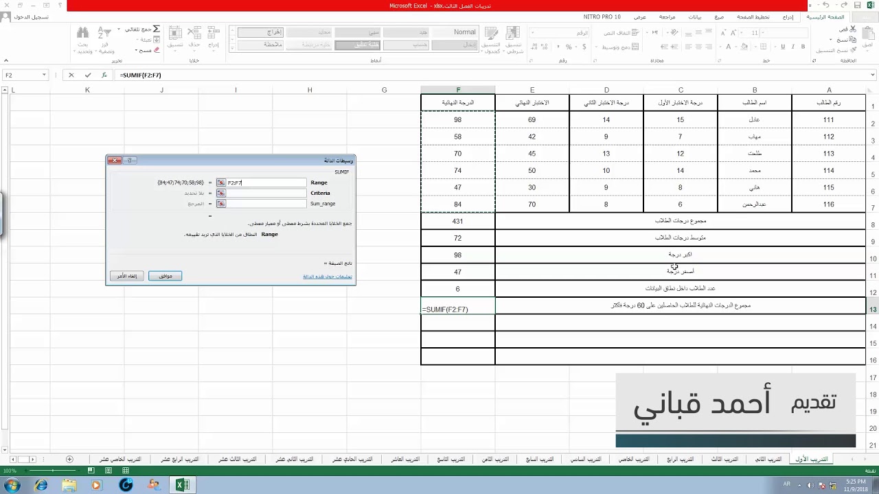Click the text orientation icon
This screenshot has height=494, width=879.
tap(674, 32)
